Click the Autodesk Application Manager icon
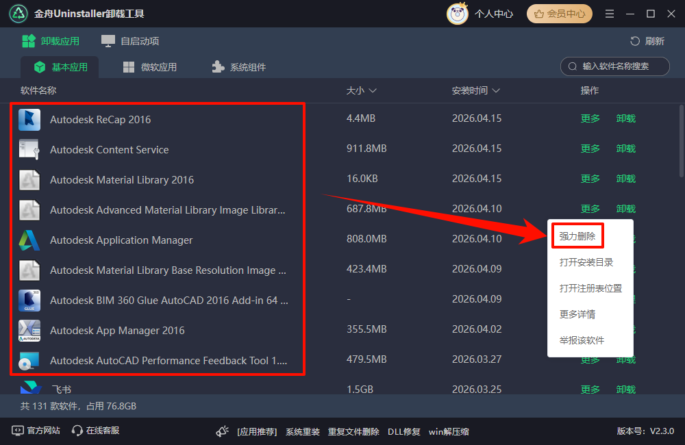Image resolution: width=685 pixels, height=445 pixels. click(x=29, y=240)
